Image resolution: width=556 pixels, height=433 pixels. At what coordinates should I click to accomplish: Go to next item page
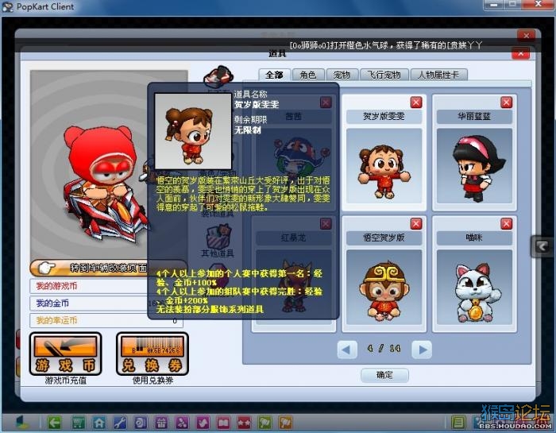point(422,350)
